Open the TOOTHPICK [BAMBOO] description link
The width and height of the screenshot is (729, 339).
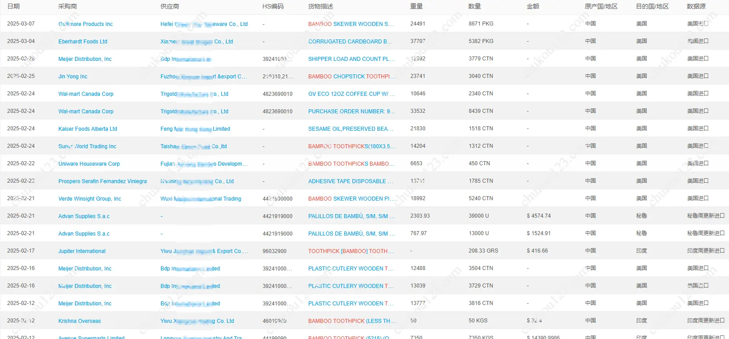(x=350, y=251)
